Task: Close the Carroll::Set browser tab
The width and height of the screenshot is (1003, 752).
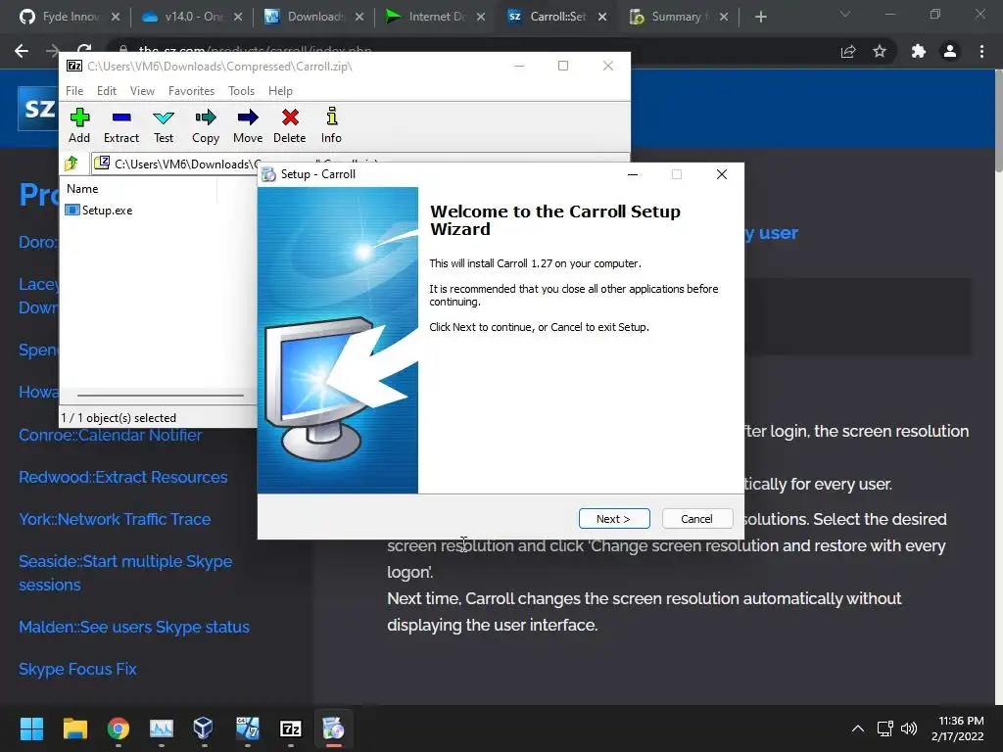Action: [x=602, y=17]
